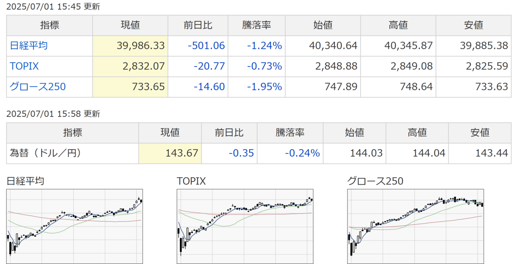Screen dimensions: 518x264
Task: Click the グロース250 percent change -1.95%
Action: (264, 87)
